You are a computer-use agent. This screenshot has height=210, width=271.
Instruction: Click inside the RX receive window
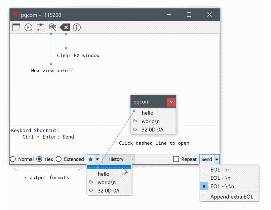(115, 79)
